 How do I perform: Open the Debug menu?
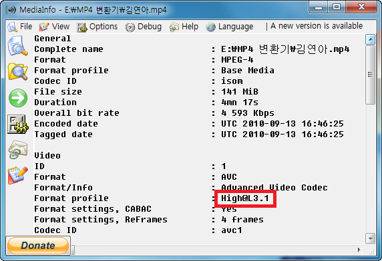pyautogui.click(x=150, y=27)
